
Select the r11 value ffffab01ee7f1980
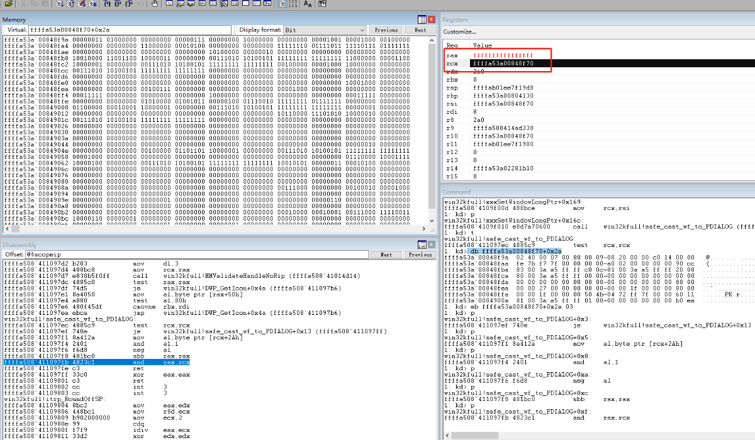(503, 144)
